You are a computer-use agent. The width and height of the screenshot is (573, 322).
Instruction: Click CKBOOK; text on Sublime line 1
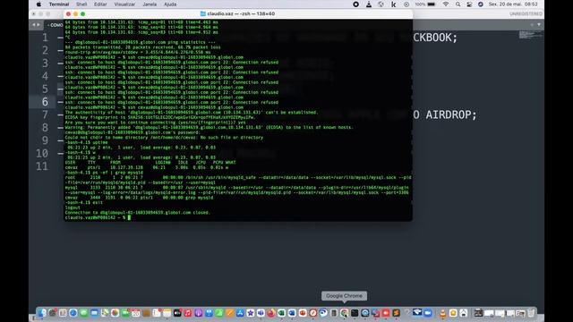point(435,38)
